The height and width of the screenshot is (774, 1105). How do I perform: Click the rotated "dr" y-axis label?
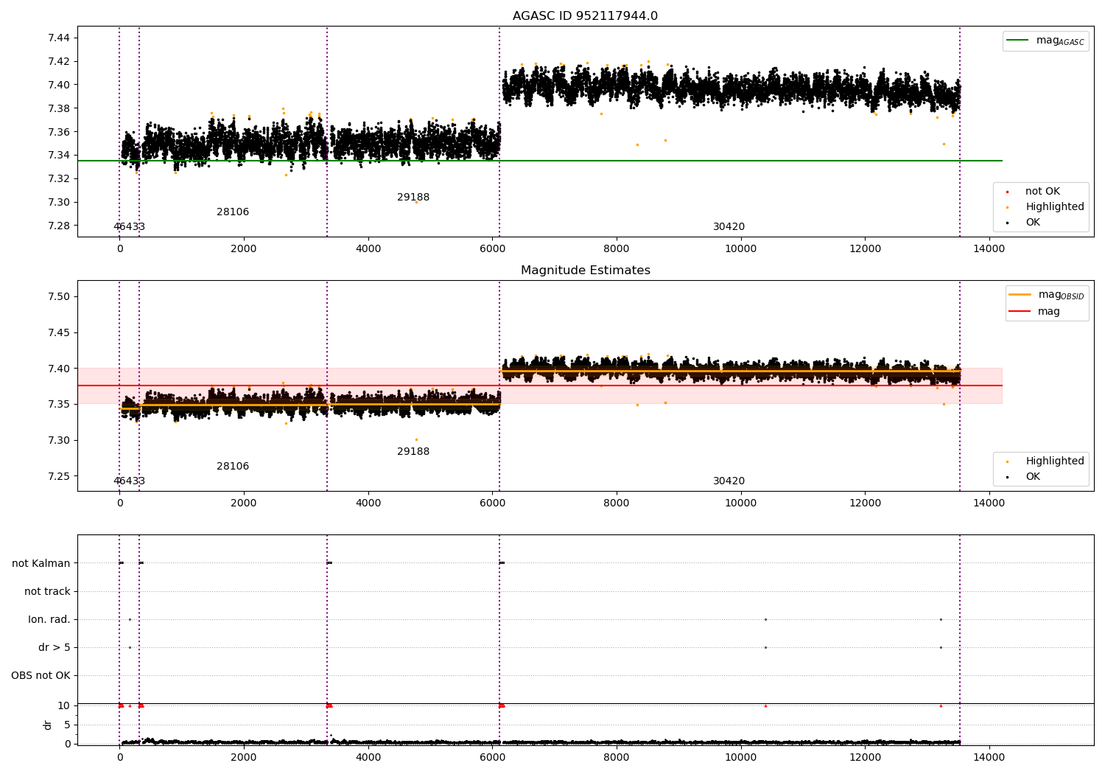(48, 725)
